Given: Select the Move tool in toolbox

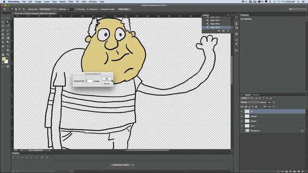Looking at the screenshot, I should [8, 18].
